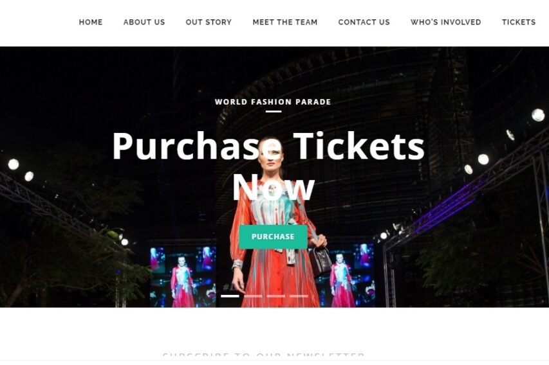The height and width of the screenshot is (365, 549).
Task: Show the fourth carousel slide indicator
Action: click(299, 296)
